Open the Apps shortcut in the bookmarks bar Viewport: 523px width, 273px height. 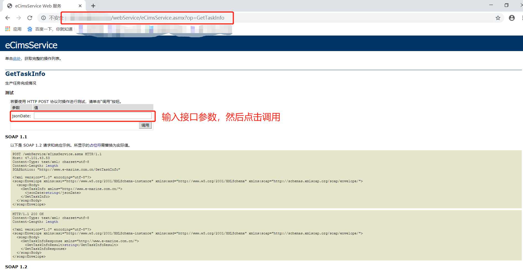point(13,29)
